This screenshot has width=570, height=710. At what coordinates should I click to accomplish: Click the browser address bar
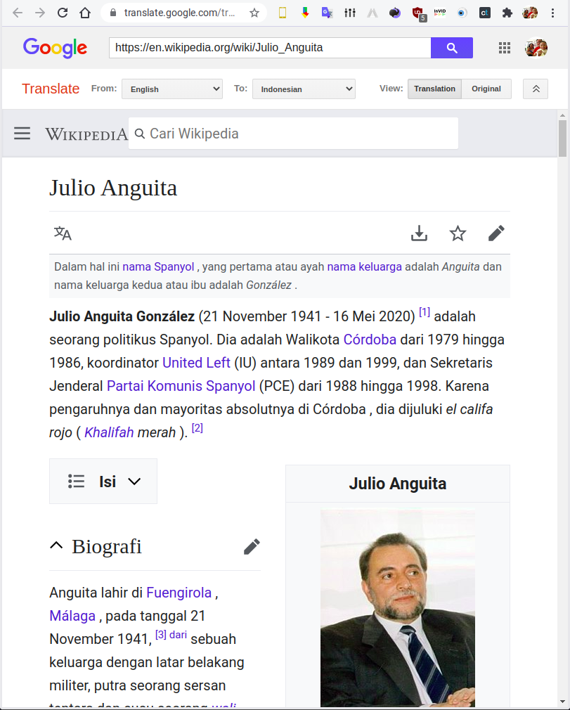[x=180, y=13]
